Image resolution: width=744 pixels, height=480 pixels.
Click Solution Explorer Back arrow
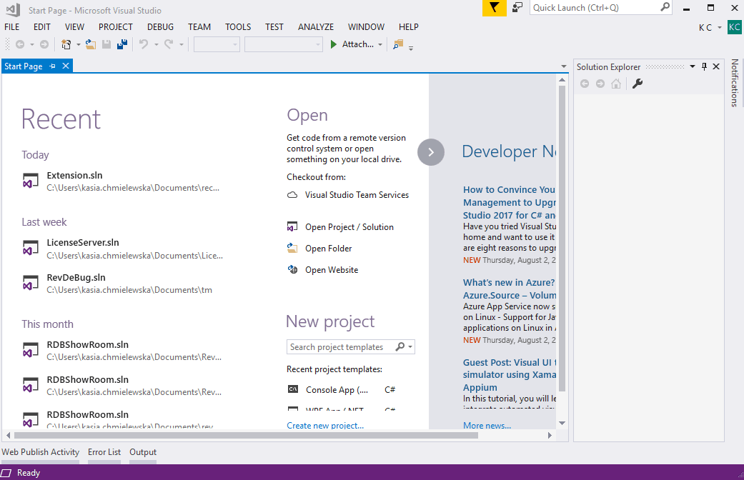(585, 84)
